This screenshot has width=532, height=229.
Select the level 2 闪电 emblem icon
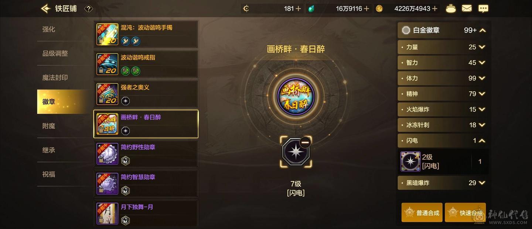(x=410, y=162)
